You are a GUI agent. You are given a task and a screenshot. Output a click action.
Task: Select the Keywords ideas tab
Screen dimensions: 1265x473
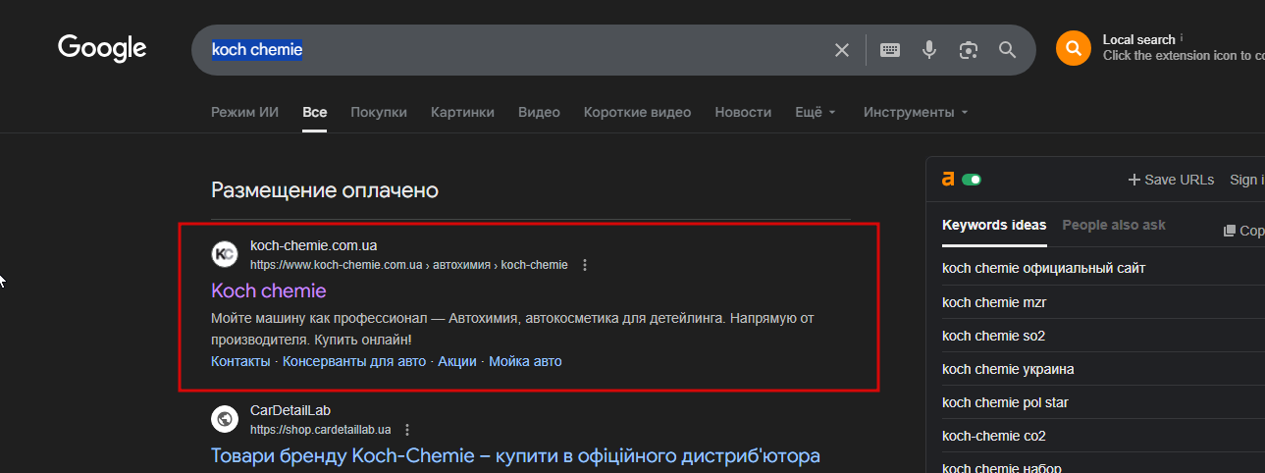point(994,225)
